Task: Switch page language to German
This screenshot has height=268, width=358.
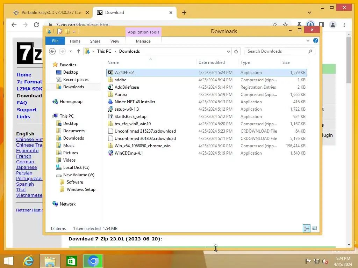Action: (x=25, y=162)
